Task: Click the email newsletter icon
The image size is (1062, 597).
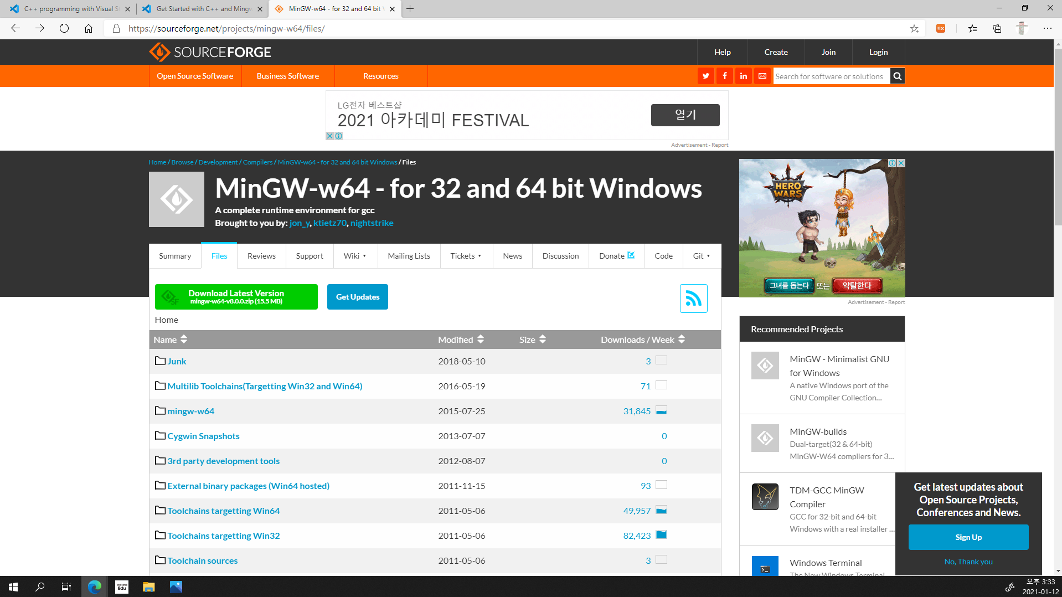Action: click(x=762, y=76)
